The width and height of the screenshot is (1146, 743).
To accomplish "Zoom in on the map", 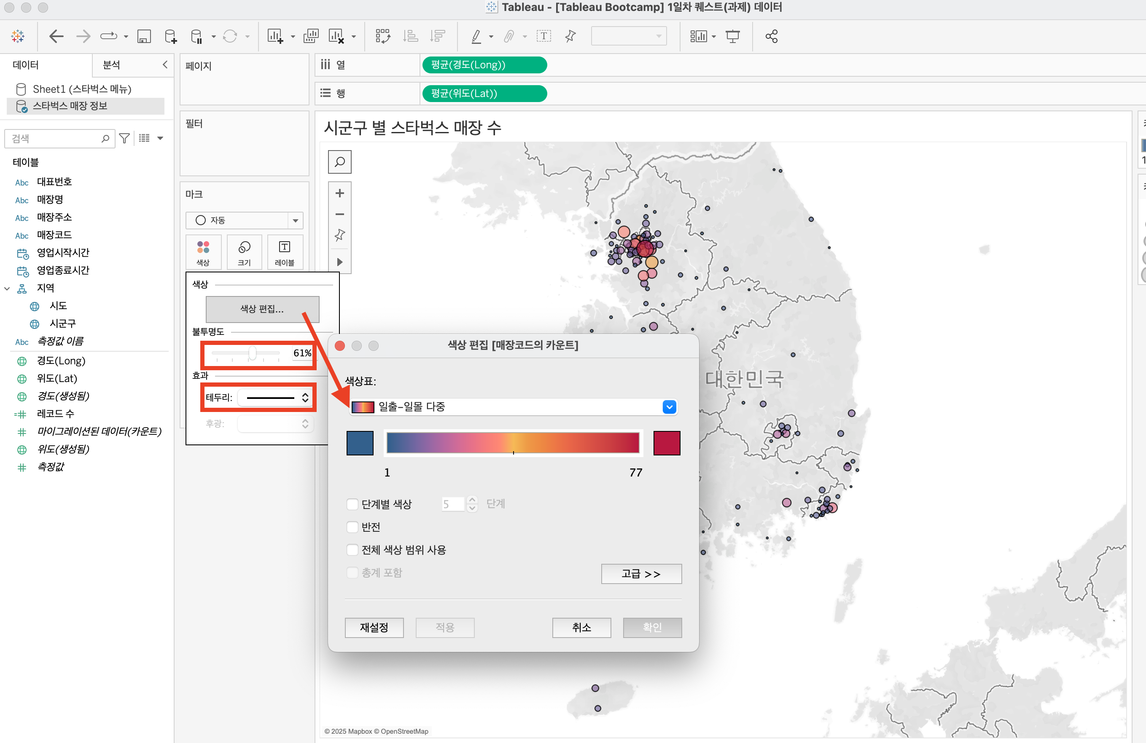I will tap(339, 193).
